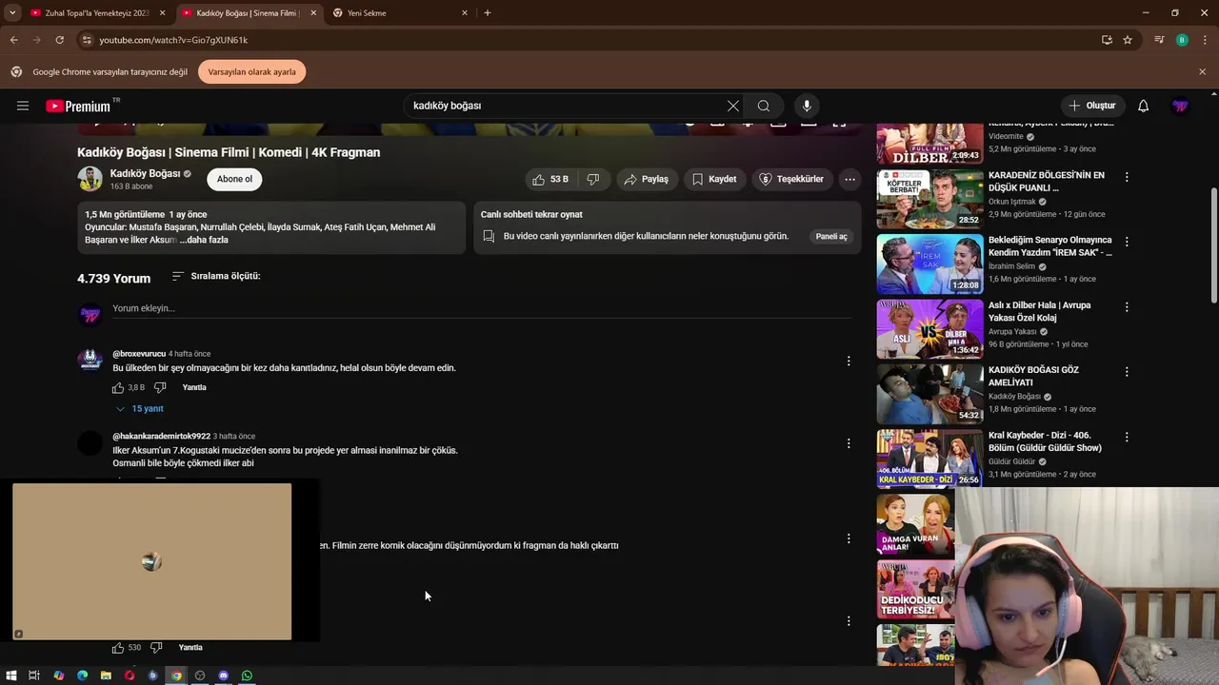Clear the search box with the X icon
Image resolution: width=1219 pixels, height=685 pixels.
(x=733, y=106)
